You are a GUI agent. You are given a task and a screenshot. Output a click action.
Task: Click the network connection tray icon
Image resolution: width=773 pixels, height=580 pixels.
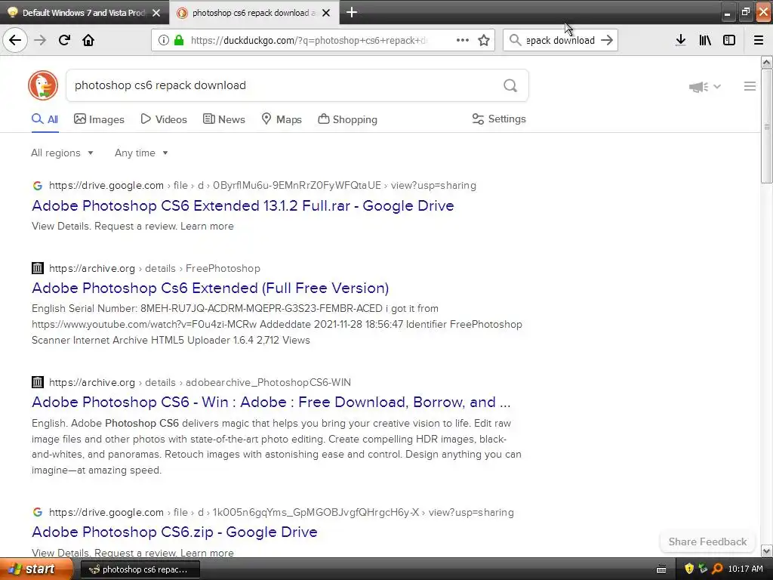[703, 569]
